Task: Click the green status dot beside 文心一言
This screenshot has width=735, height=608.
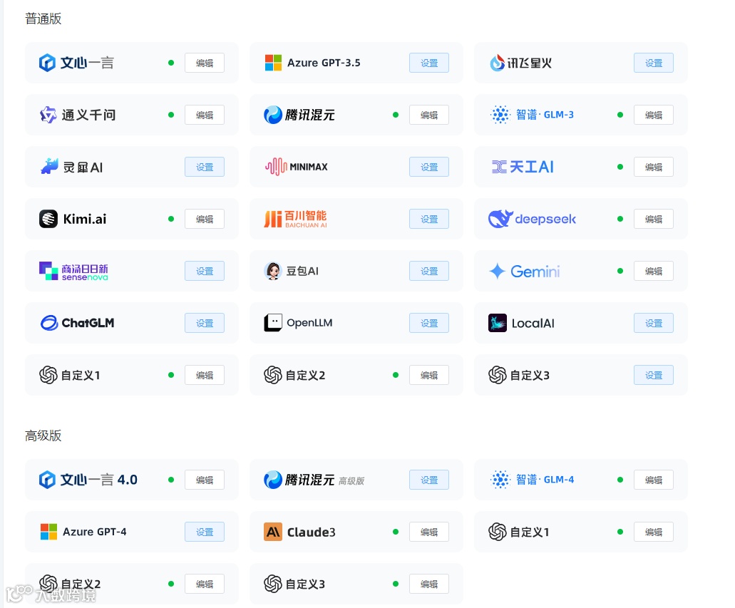Action: tap(171, 63)
